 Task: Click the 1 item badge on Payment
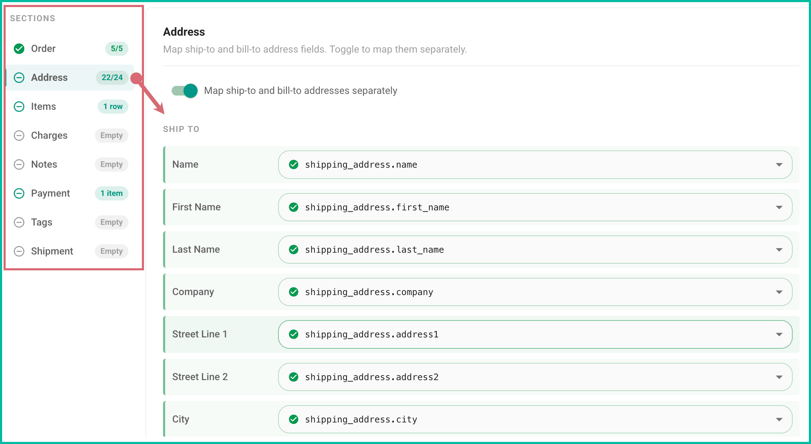pyautogui.click(x=112, y=193)
